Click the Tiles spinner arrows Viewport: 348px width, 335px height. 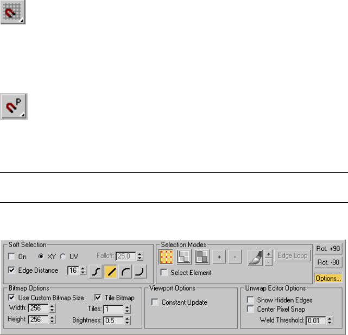click(127, 309)
